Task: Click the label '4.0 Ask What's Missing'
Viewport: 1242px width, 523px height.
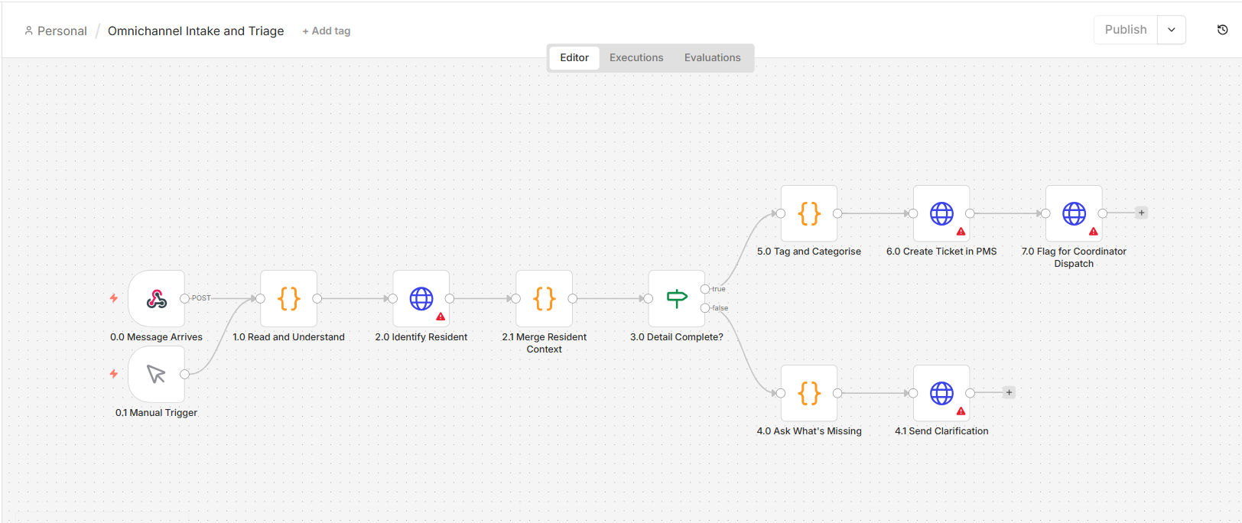Action: (x=809, y=431)
